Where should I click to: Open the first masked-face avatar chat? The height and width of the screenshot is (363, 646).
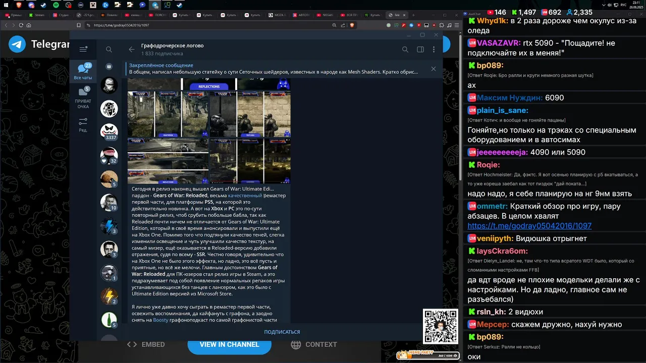point(109,86)
